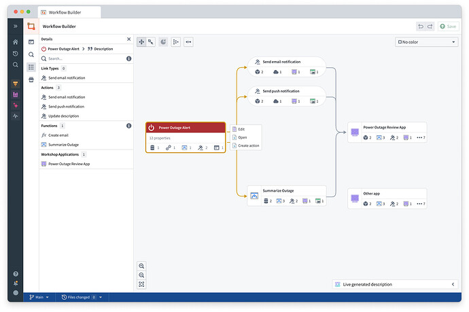Choose Create action from node menu

coord(248,145)
